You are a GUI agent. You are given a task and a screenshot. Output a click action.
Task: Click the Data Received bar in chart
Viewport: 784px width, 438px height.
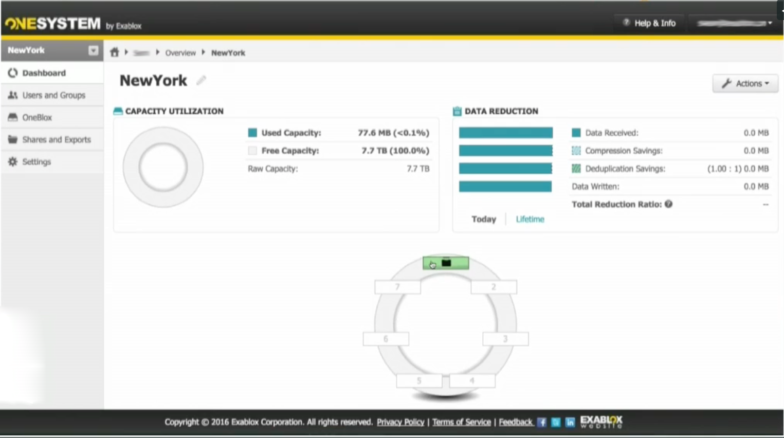coord(506,133)
